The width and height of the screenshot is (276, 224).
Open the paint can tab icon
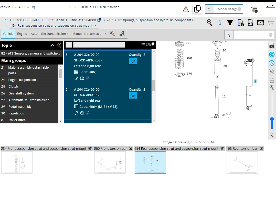pos(113,34)
